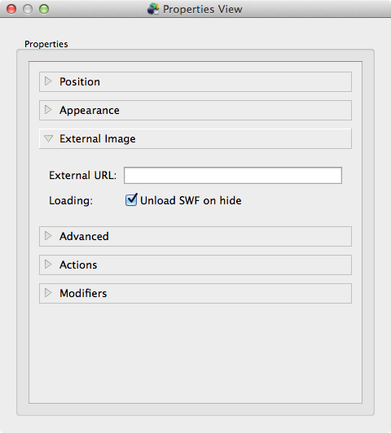Screen dimensions: 391x433
Task: Zoom window with green title bar button
Action: point(44,9)
